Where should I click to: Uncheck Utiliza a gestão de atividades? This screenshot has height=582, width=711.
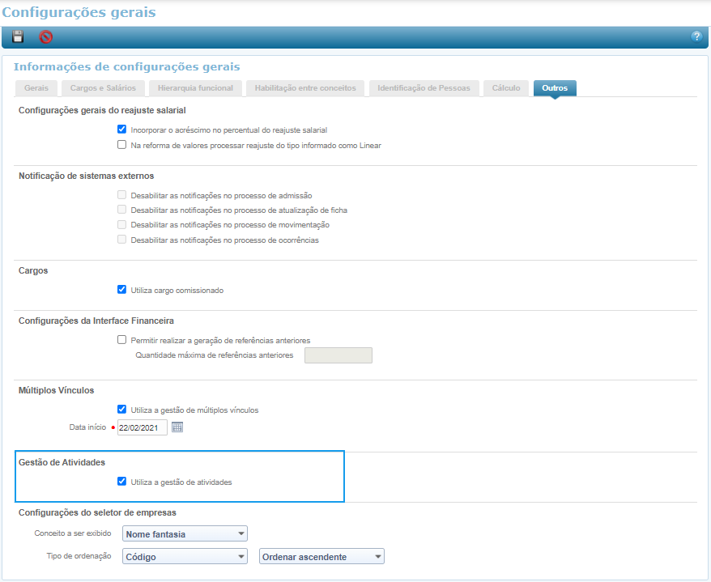(x=121, y=482)
